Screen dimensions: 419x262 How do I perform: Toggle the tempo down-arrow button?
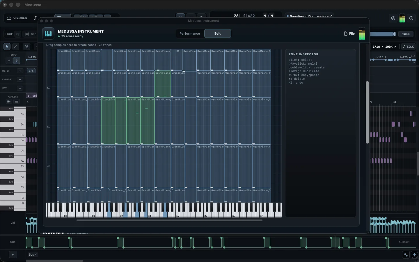(x=17, y=61)
